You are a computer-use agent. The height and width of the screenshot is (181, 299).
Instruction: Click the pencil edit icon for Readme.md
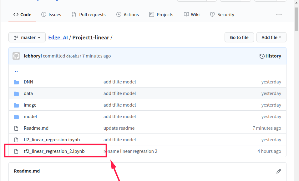279,171
